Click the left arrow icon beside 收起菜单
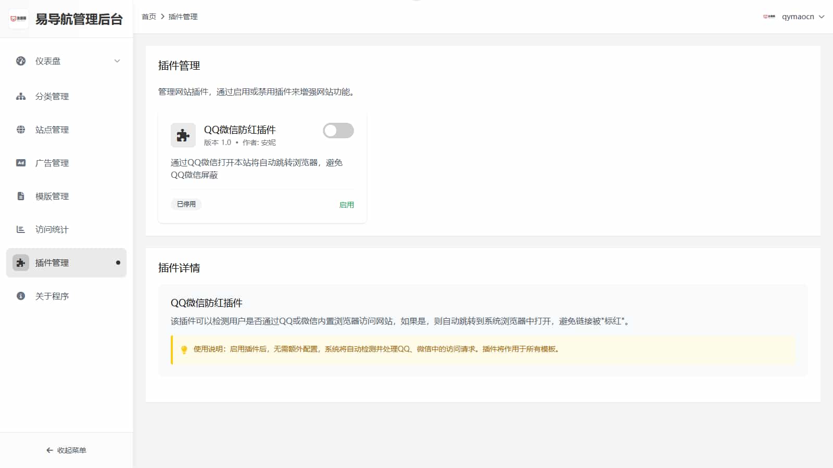Image resolution: width=833 pixels, height=468 pixels. click(49, 450)
